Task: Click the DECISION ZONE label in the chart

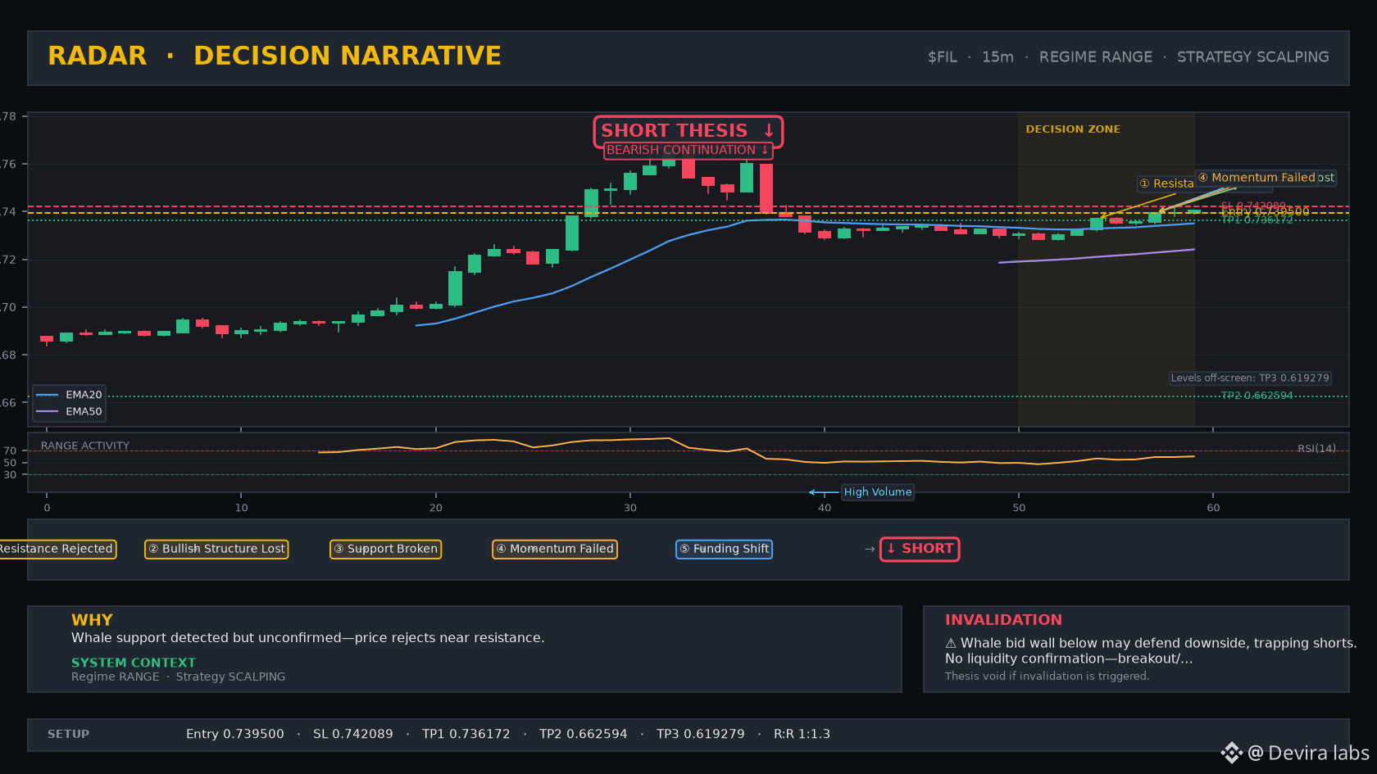Action: (1073, 129)
